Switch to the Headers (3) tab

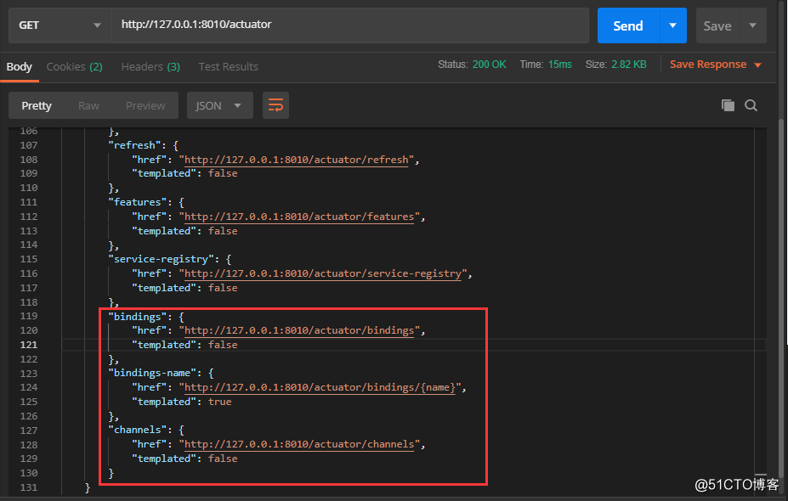point(150,67)
